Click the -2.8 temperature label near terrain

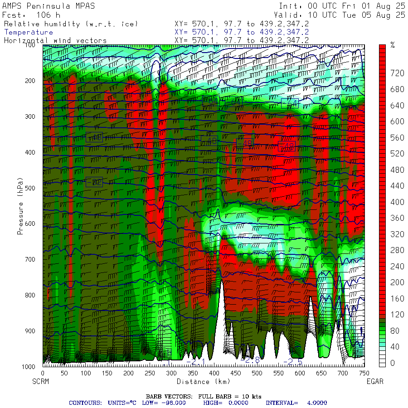coord(250,360)
